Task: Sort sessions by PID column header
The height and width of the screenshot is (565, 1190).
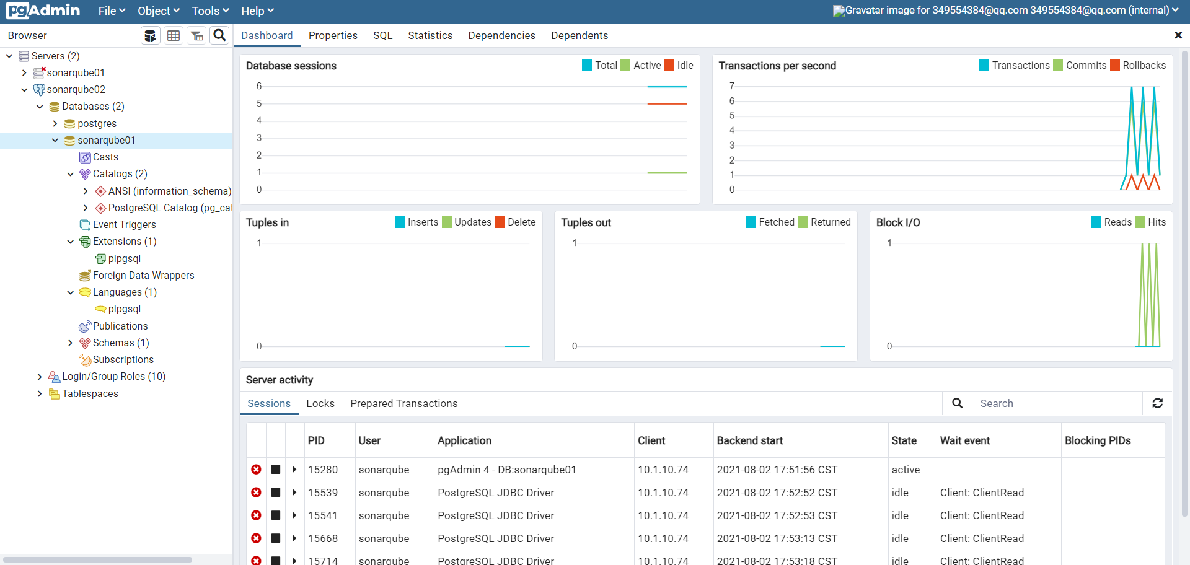Action: click(330, 440)
